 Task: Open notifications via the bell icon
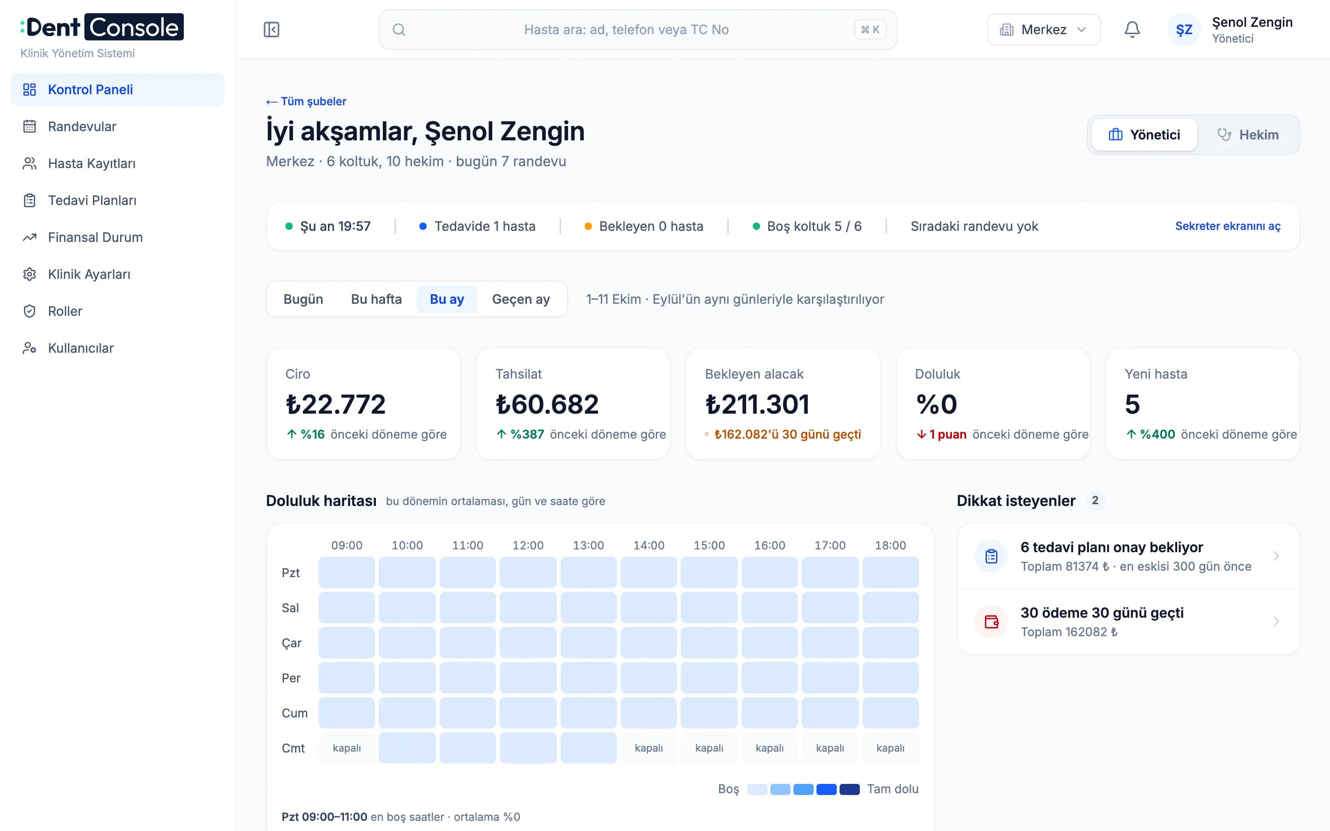pyautogui.click(x=1131, y=30)
